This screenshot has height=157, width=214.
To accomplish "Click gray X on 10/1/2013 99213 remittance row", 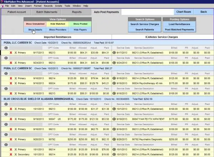I will click(16, 109).
